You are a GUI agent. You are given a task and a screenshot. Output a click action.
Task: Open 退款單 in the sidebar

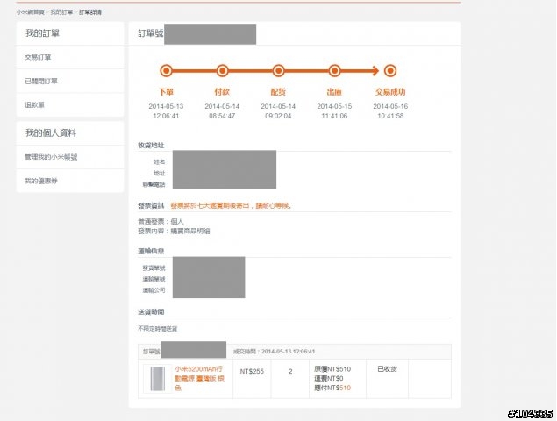[34, 104]
